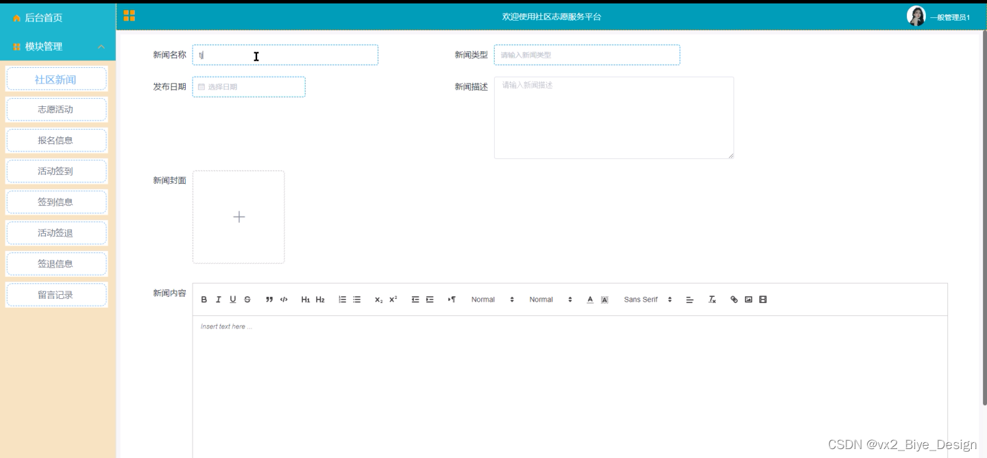Open the text alignment options
The width and height of the screenshot is (987, 458).
690,300
